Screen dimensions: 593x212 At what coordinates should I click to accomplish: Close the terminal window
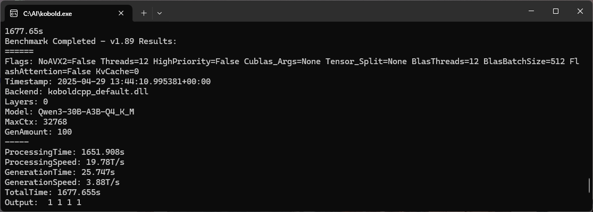tap(580, 11)
